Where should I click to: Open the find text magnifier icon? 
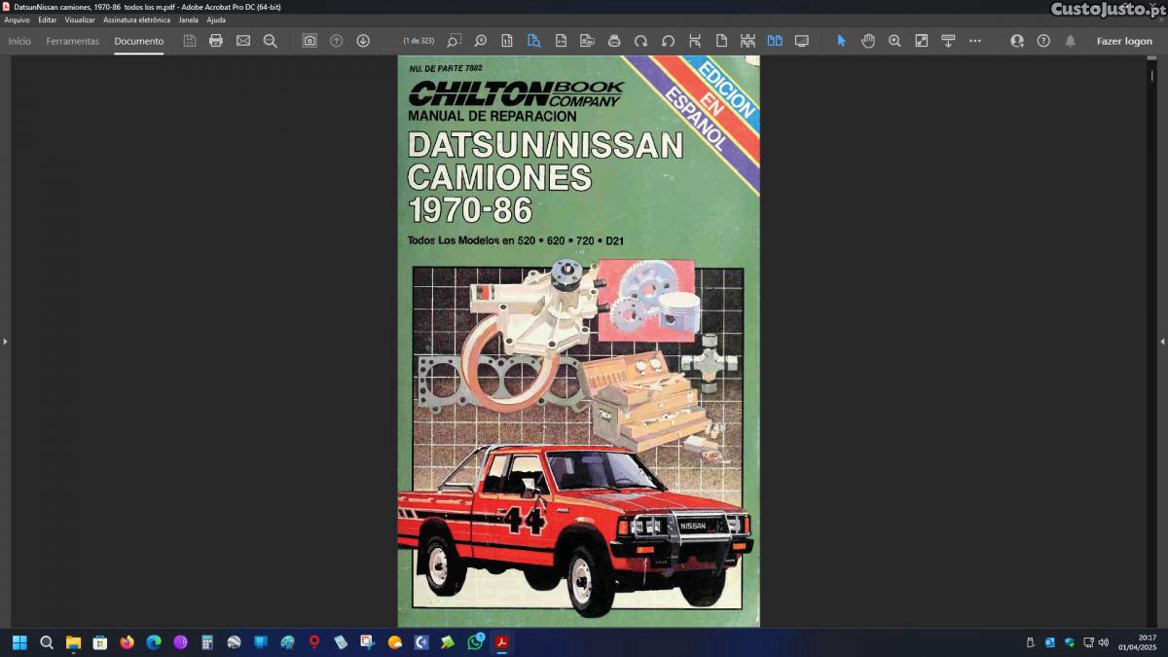click(x=271, y=41)
